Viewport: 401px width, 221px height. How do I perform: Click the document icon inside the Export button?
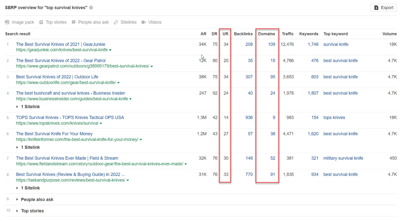376,7
